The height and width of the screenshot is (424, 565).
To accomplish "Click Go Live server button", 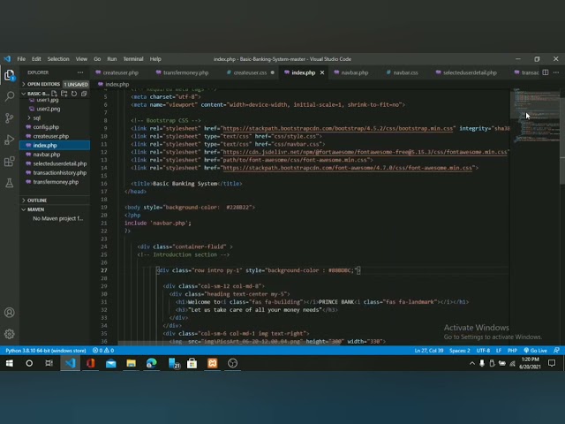I will click(535, 351).
